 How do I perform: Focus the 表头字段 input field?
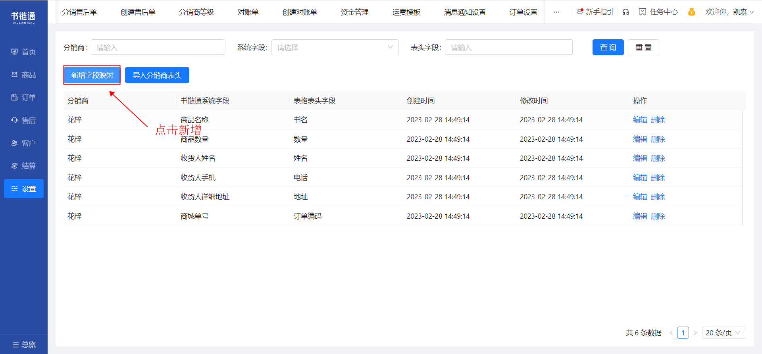tap(509, 47)
